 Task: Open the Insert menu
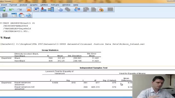(x=4, y=5)
